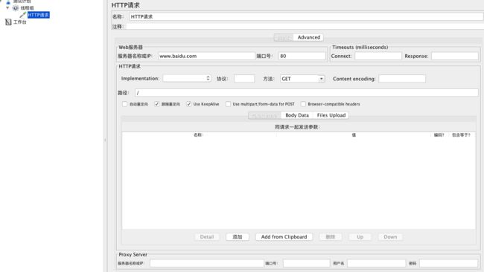Click the 注释 comments field
Screen dimensions: 484x272
tap(305, 27)
